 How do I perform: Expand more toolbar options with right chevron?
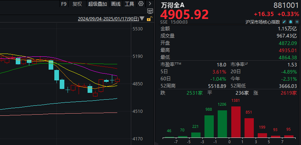click(x=150, y=4)
